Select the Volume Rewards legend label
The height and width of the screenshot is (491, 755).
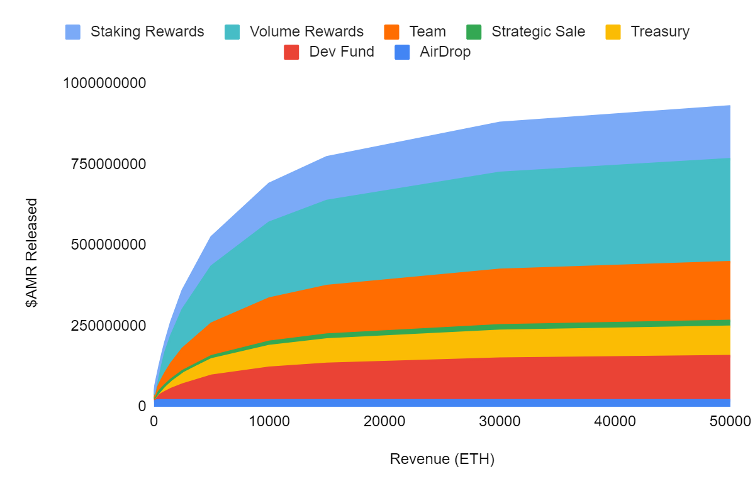306,32
